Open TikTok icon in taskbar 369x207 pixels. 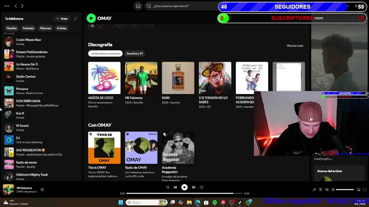[240, 202]
